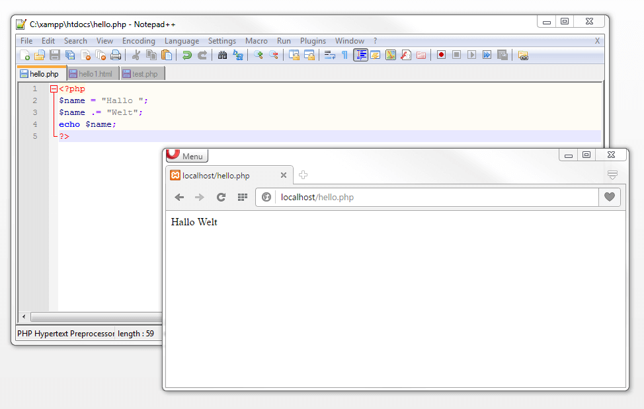Image resolution: width=644 pixels, height=409 pixels.
Task: Open the Opera Menu button
Action: 187,156
